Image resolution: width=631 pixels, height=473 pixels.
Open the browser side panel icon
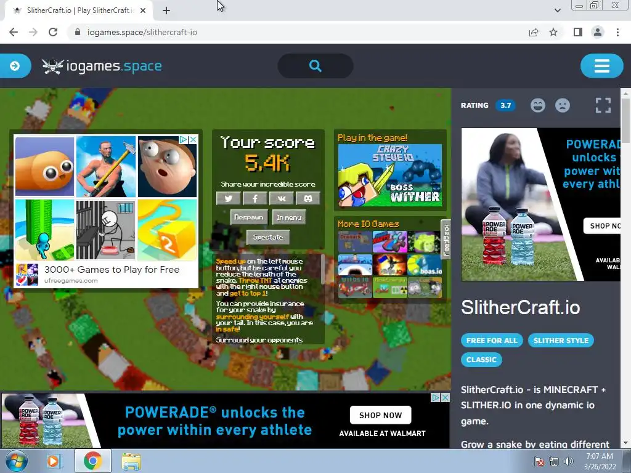pos(578,32)
